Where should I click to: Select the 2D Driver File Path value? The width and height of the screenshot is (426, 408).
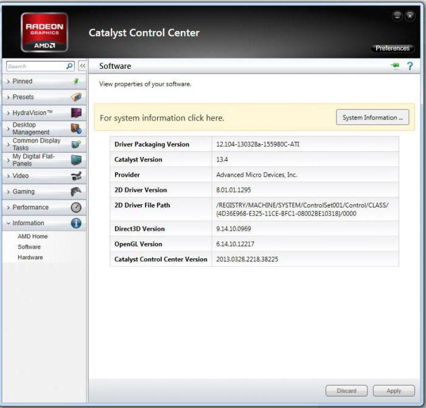(302, 209)
